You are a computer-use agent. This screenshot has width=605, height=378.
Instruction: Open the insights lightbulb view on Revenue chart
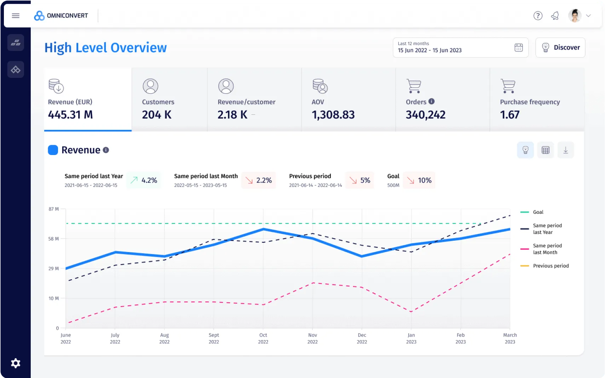[526, 150]
